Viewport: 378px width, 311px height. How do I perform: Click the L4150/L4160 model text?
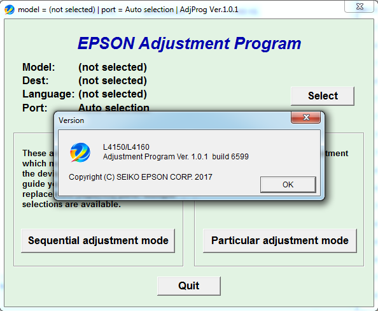coord(126,147)
